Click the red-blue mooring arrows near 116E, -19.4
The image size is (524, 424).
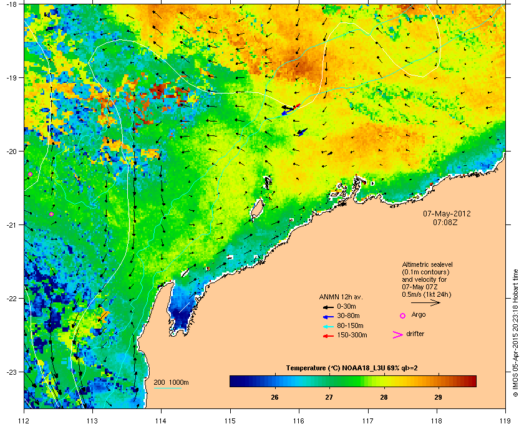291,109
